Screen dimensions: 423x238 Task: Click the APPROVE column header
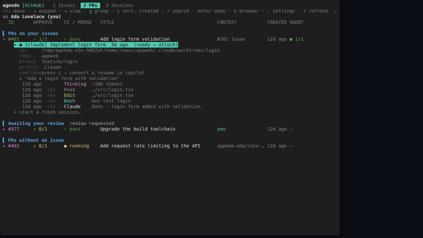pyautogui.click(x=43, y=22)
